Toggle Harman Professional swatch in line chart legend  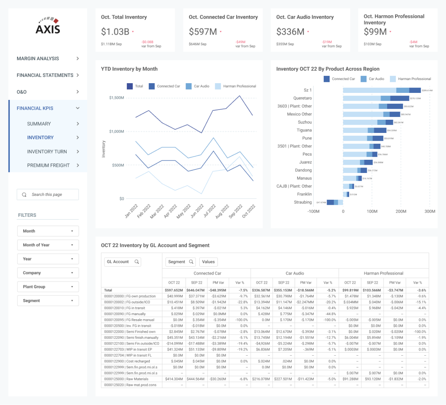[218, 86]
